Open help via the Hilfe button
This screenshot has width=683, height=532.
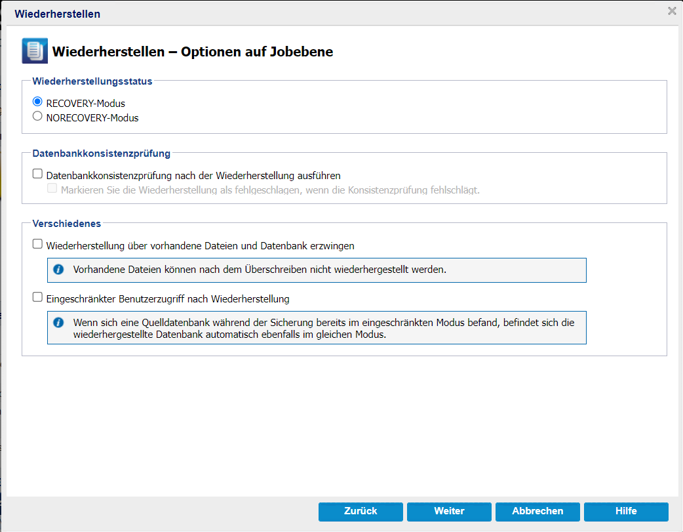[626, 512]
